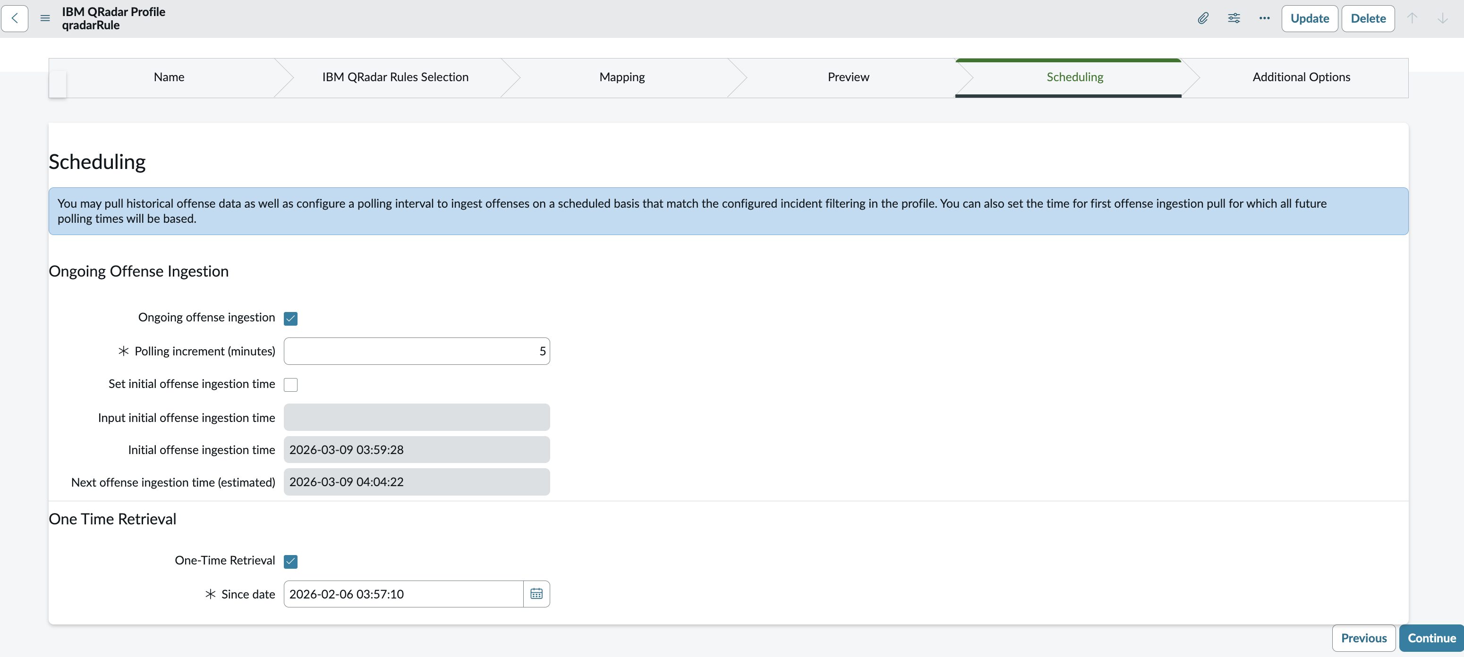The height and width of the screenshot is (657, 1464).
Task: Personalize form via the sliders icon
Action: coord(1234,18)
